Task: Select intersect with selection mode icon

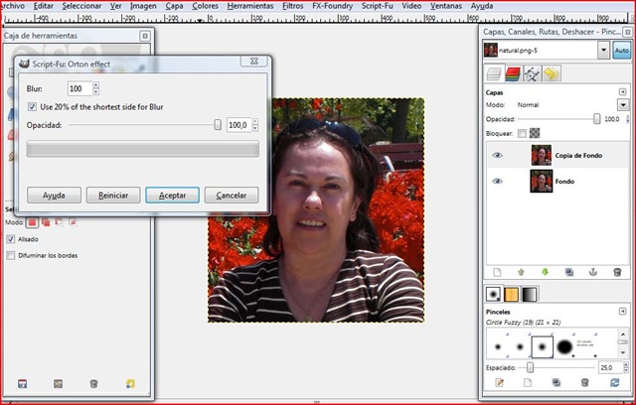Action: (x=73, y=222)
